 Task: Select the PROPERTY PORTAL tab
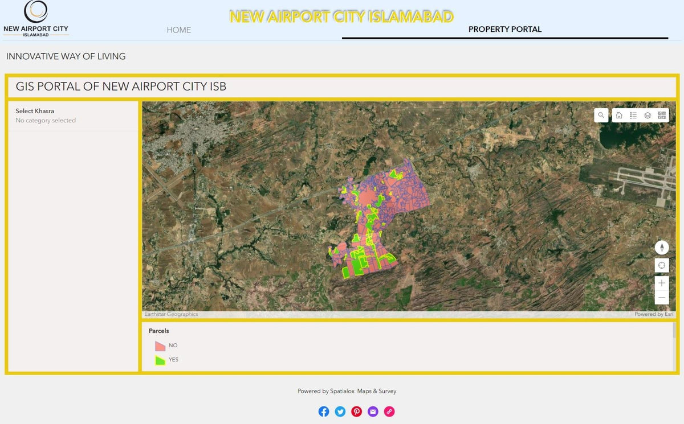(x=505, y=30)
